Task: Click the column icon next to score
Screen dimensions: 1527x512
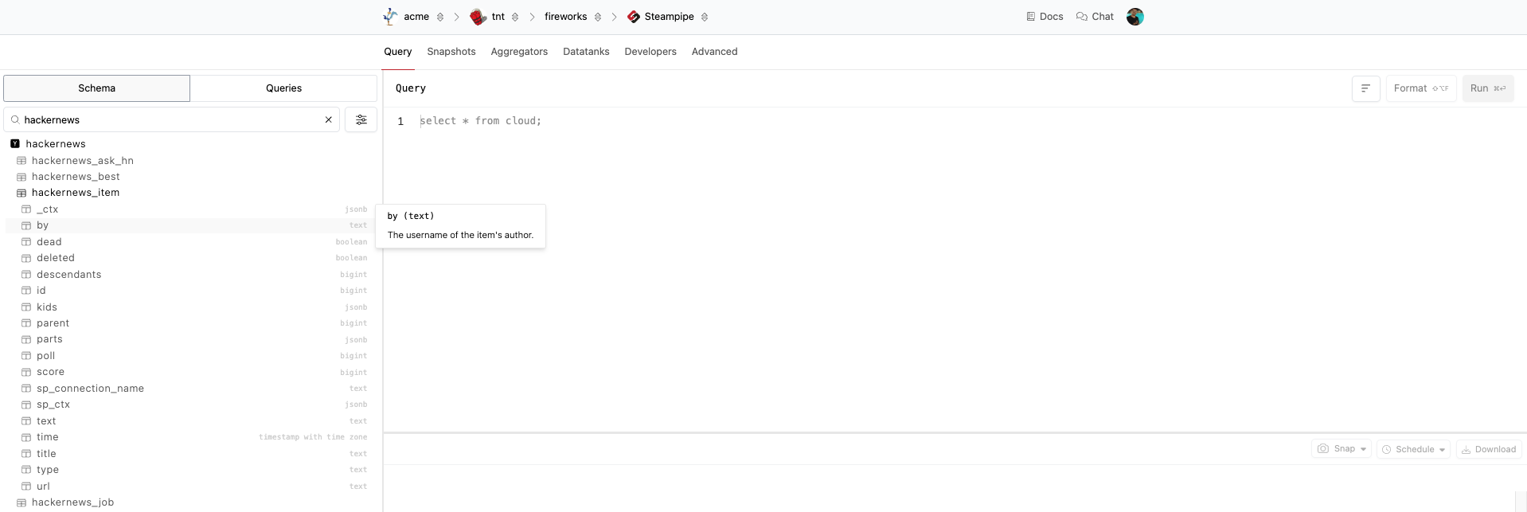Action: pos(26,372)
